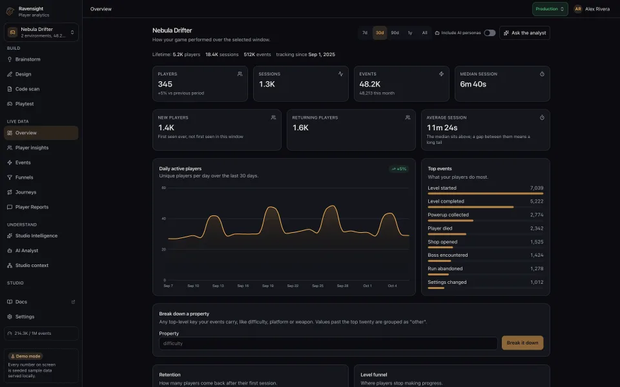Click the Journeys route icon
Viewport: 620px width, 387px height.
click(10, 192)
